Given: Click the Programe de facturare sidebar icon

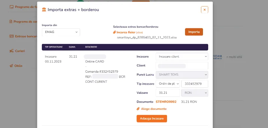Looking at the screenshot, I should click(x=11, y=7).
